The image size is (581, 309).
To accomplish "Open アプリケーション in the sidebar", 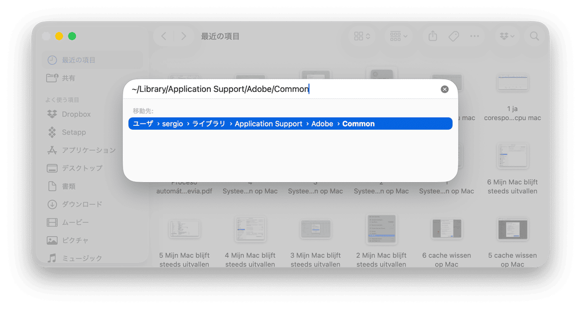I will pyautogui.click(x=92, y=150).
